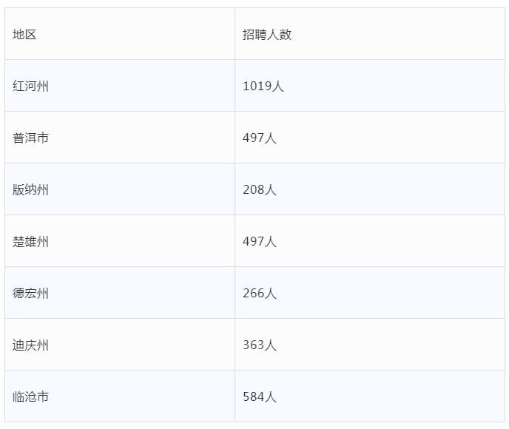
Task: Click the 1019人 value cell
Action: click(x=263, y=87)
